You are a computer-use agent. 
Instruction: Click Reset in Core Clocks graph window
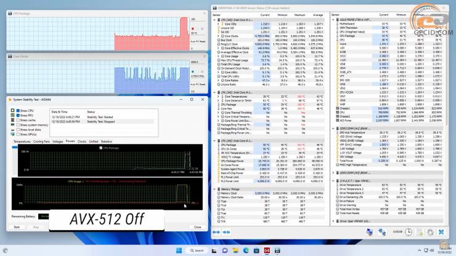click(x=202, y=84)
